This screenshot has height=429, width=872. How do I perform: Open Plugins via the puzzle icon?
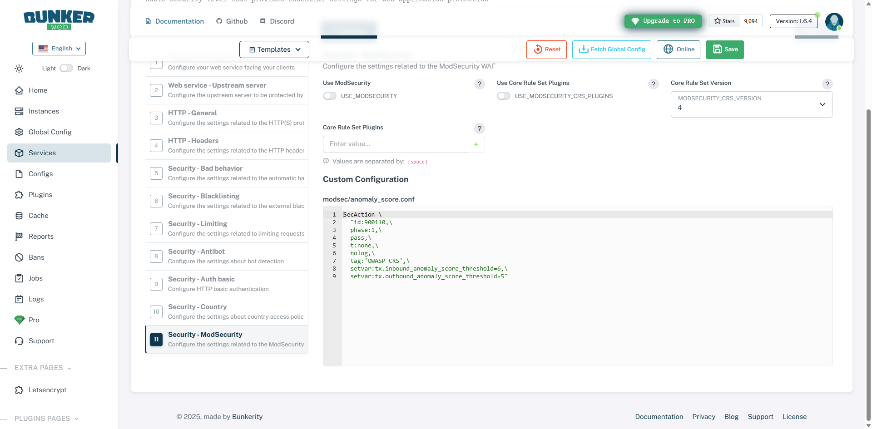(19, 195)
